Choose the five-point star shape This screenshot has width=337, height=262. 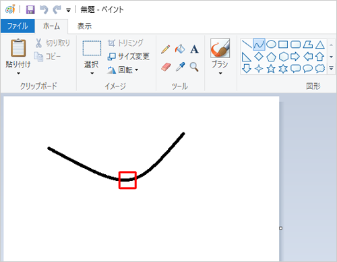(x=271, y=69)
